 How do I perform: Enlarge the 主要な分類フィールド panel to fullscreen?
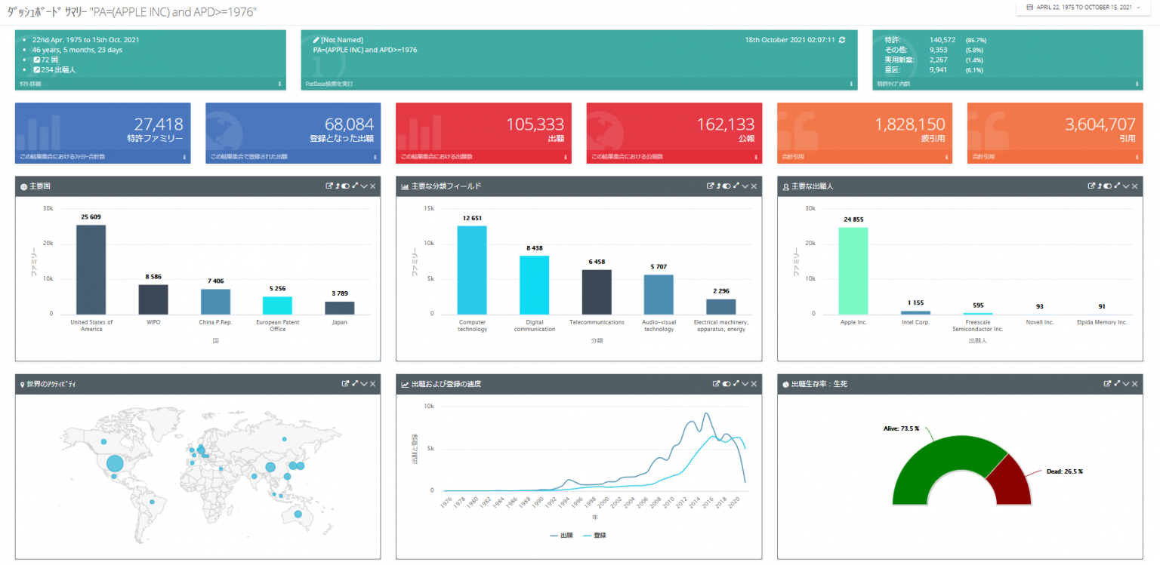point(736,186)
